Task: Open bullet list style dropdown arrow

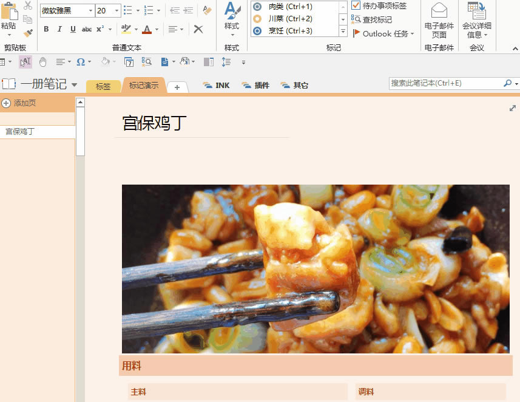Action: click(x=138, y=10)
